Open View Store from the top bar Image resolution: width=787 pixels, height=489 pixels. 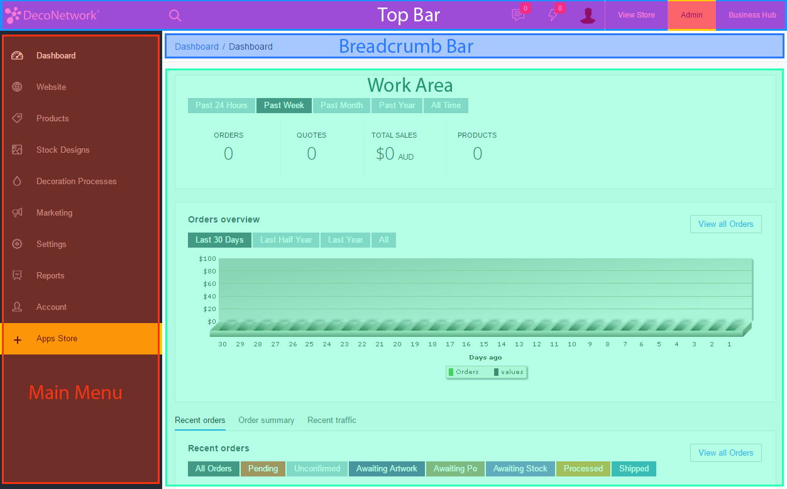click(x=636, y=15)
